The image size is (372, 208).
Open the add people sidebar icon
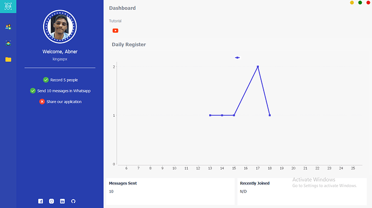8,27
